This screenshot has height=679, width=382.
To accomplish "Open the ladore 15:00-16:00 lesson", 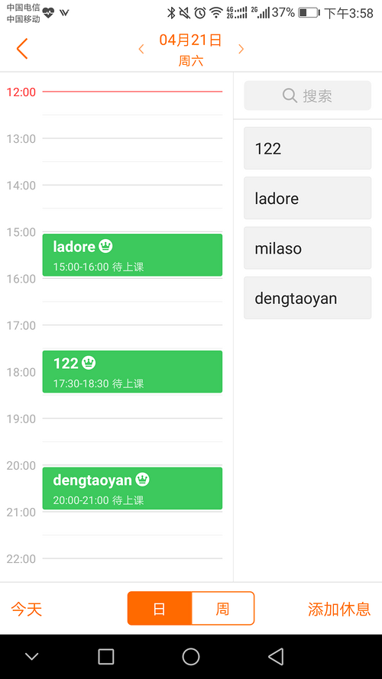I will [132, 255].
